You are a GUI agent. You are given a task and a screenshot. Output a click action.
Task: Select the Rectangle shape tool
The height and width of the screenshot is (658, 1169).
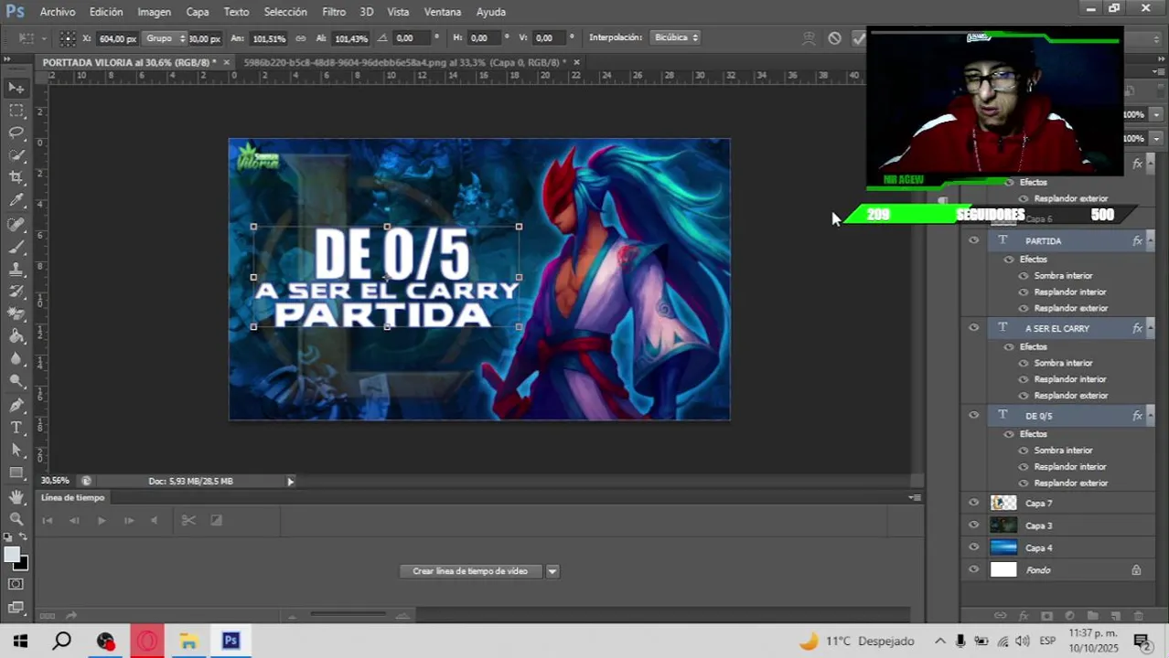pos(16,472)
